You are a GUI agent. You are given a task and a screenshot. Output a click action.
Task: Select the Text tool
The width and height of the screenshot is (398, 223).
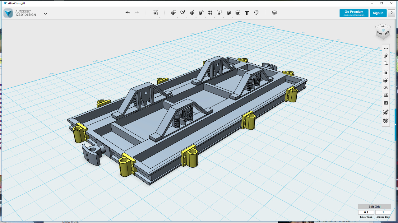[x=247, y=13]
